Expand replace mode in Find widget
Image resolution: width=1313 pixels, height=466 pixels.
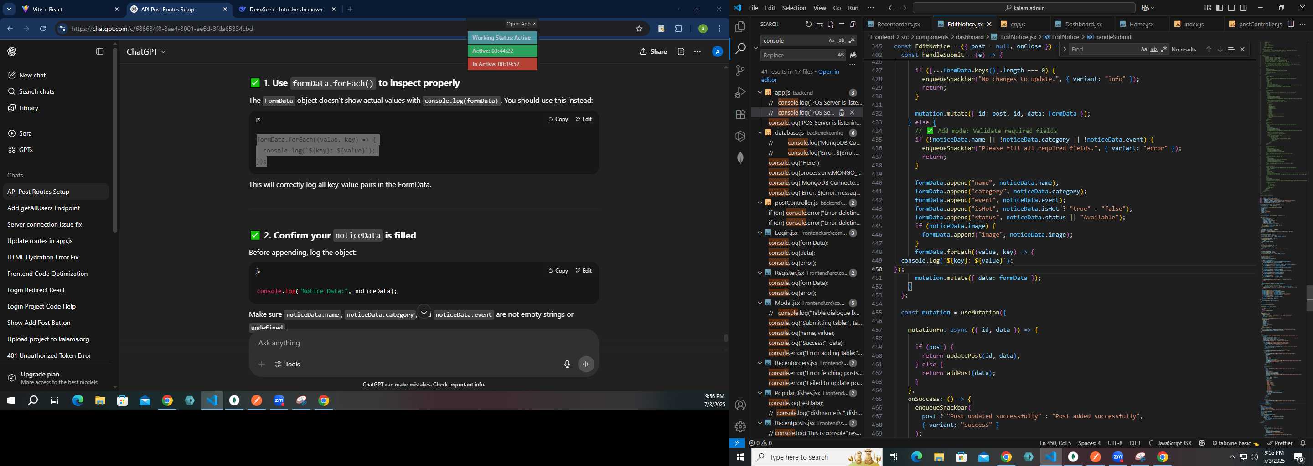click(1064, 49)
